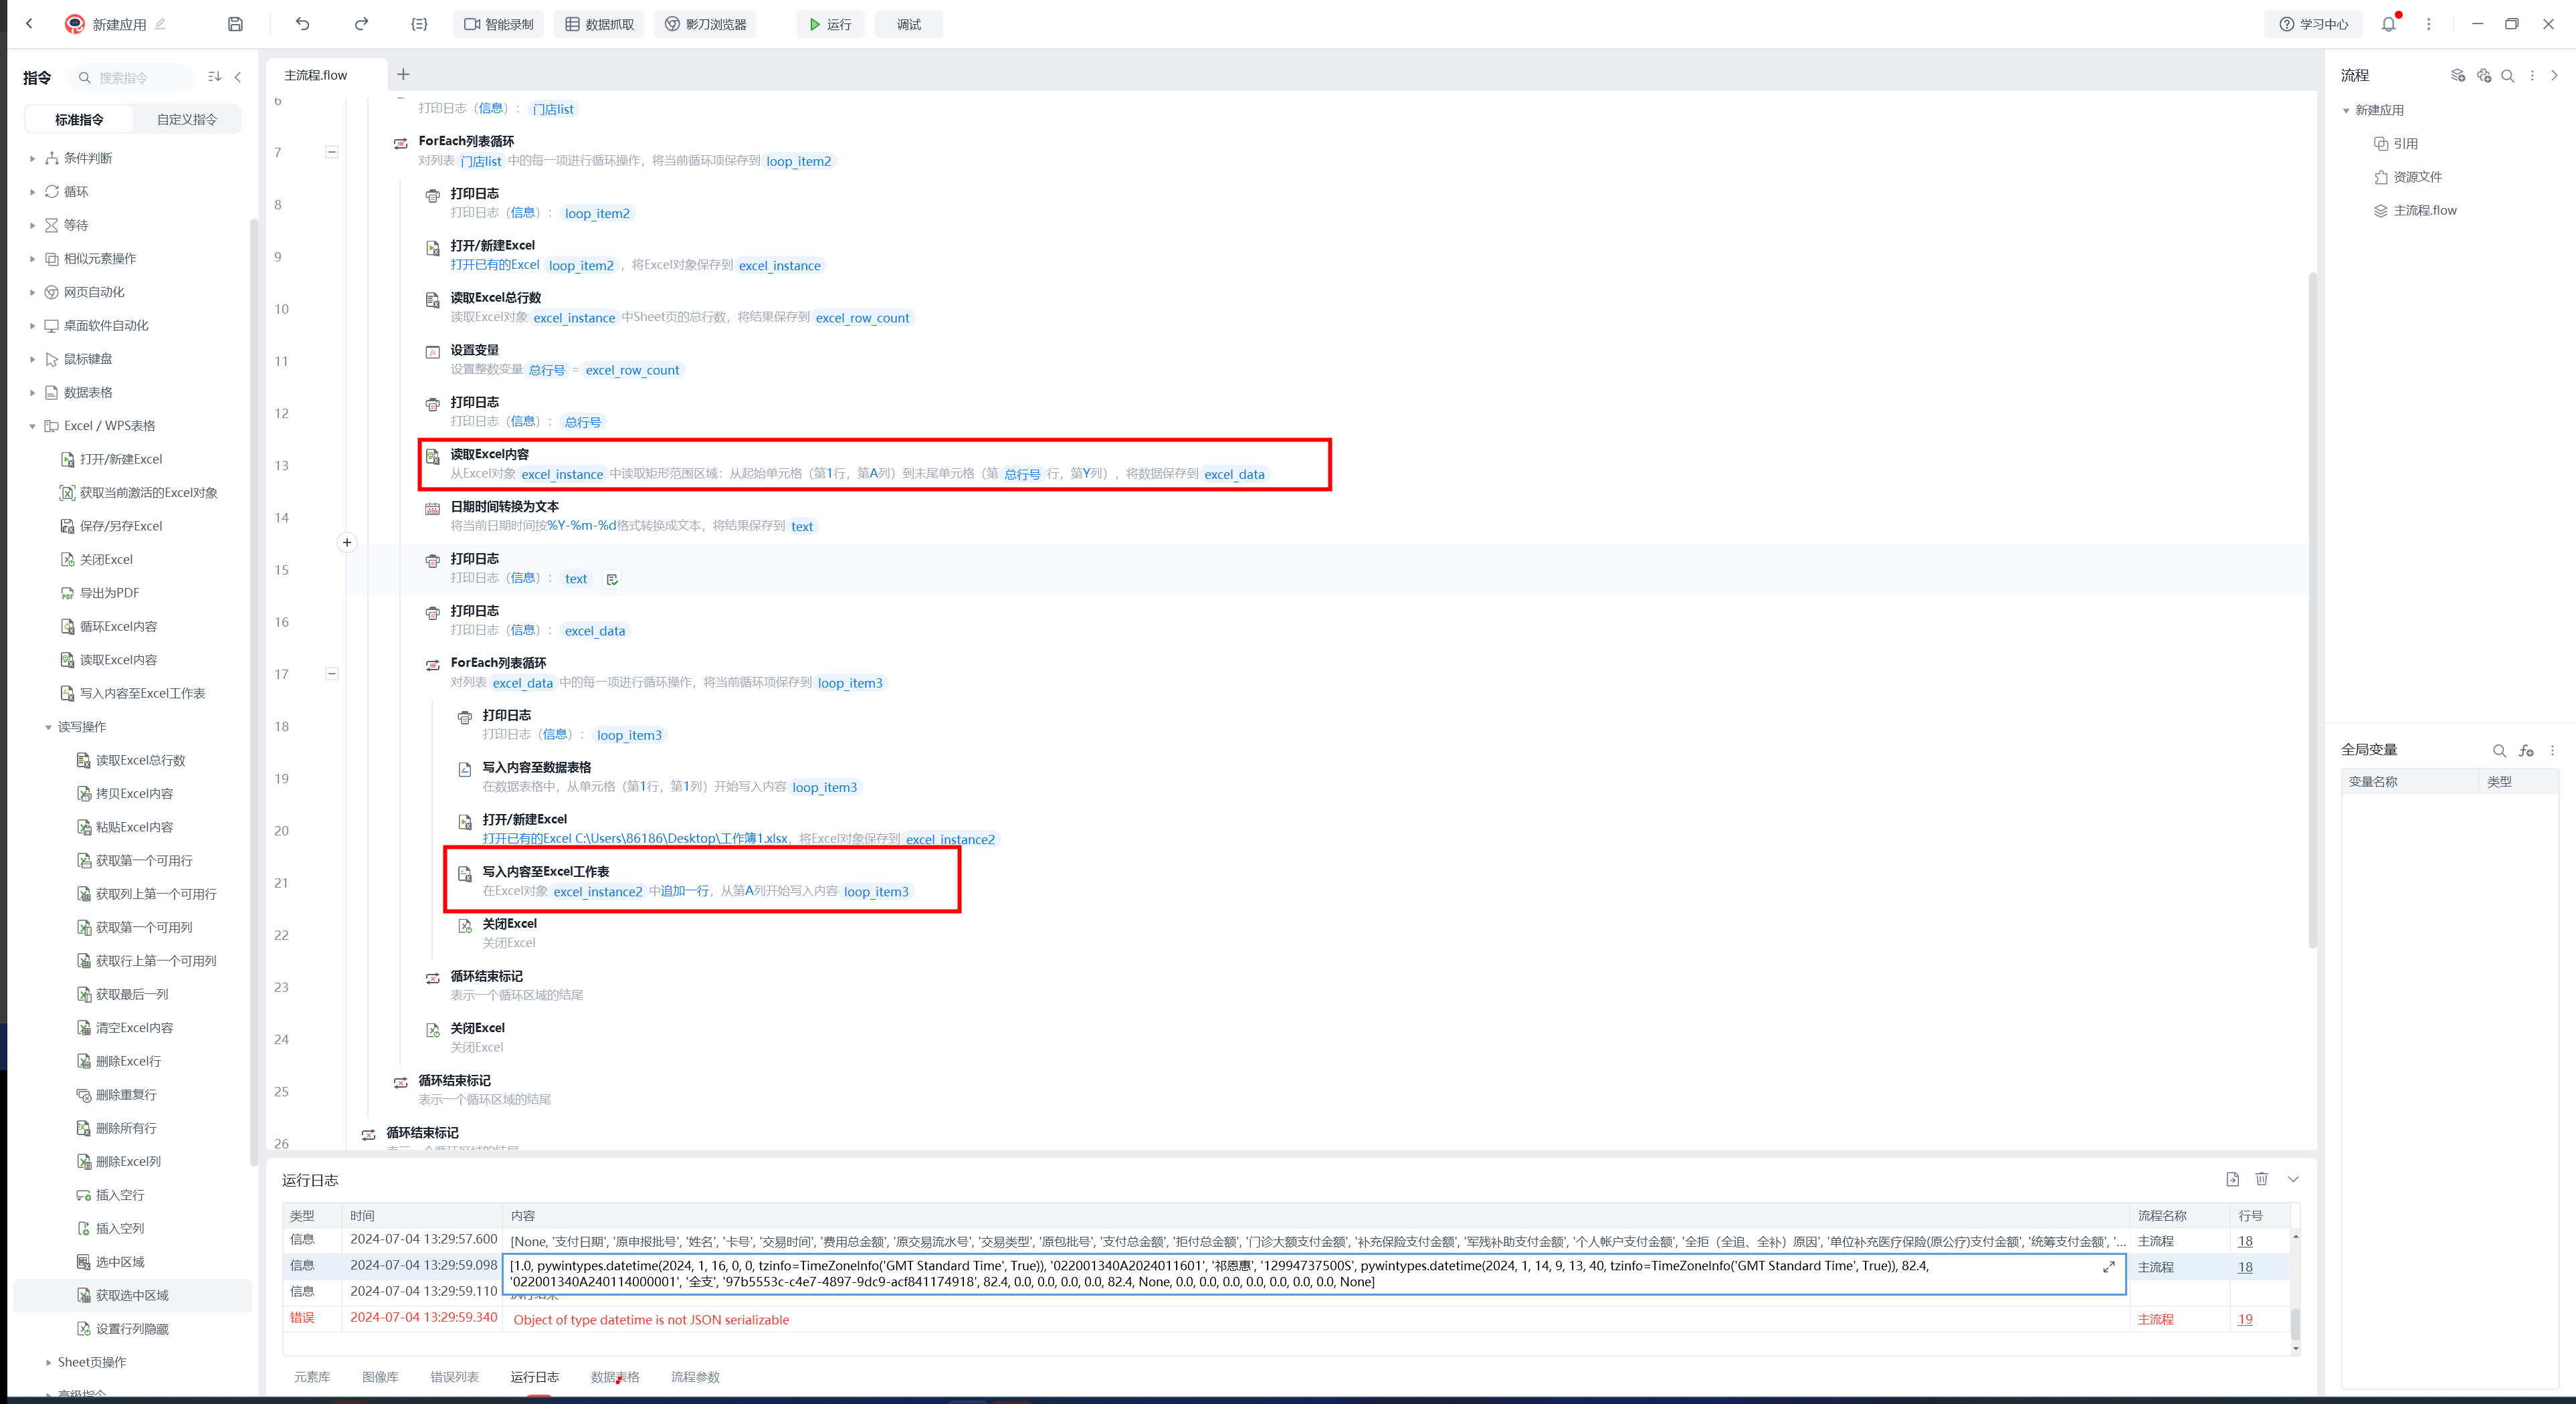Screen dimensions: 2576x1404
Task: Click sort icon next to command search
Action: (214, 77)
